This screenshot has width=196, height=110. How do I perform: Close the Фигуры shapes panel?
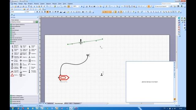[x=38, y=17]
